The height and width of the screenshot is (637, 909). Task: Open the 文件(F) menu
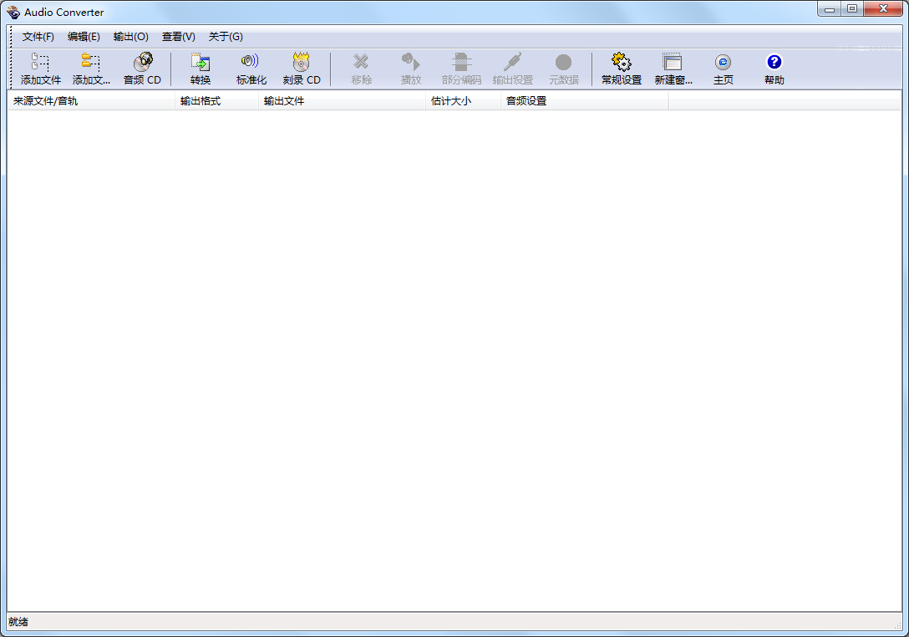click(x=38, y=36)
